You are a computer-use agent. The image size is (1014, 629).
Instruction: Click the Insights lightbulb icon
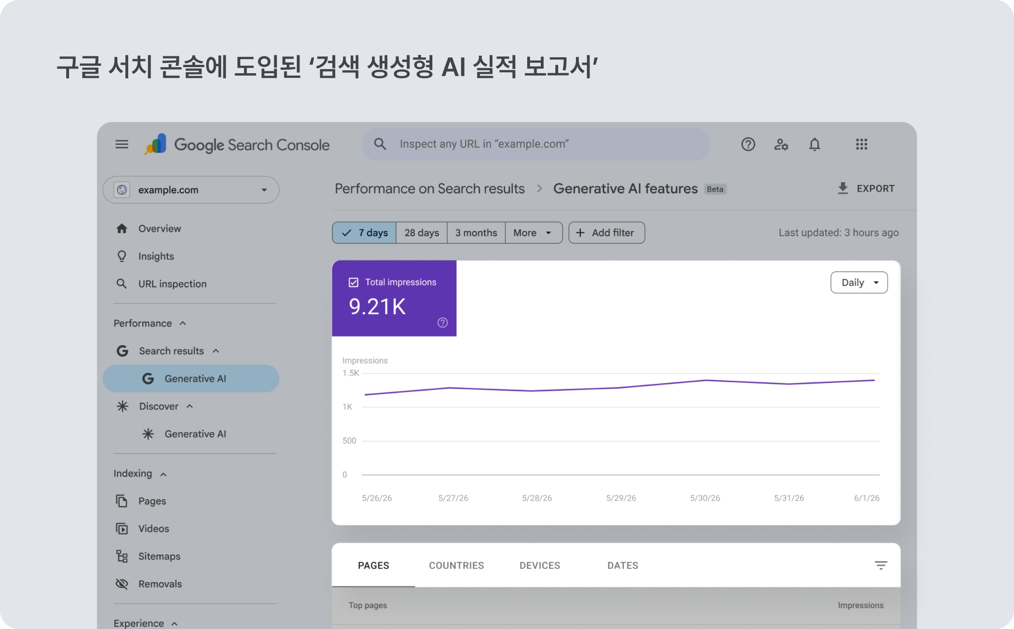point(122,256)
